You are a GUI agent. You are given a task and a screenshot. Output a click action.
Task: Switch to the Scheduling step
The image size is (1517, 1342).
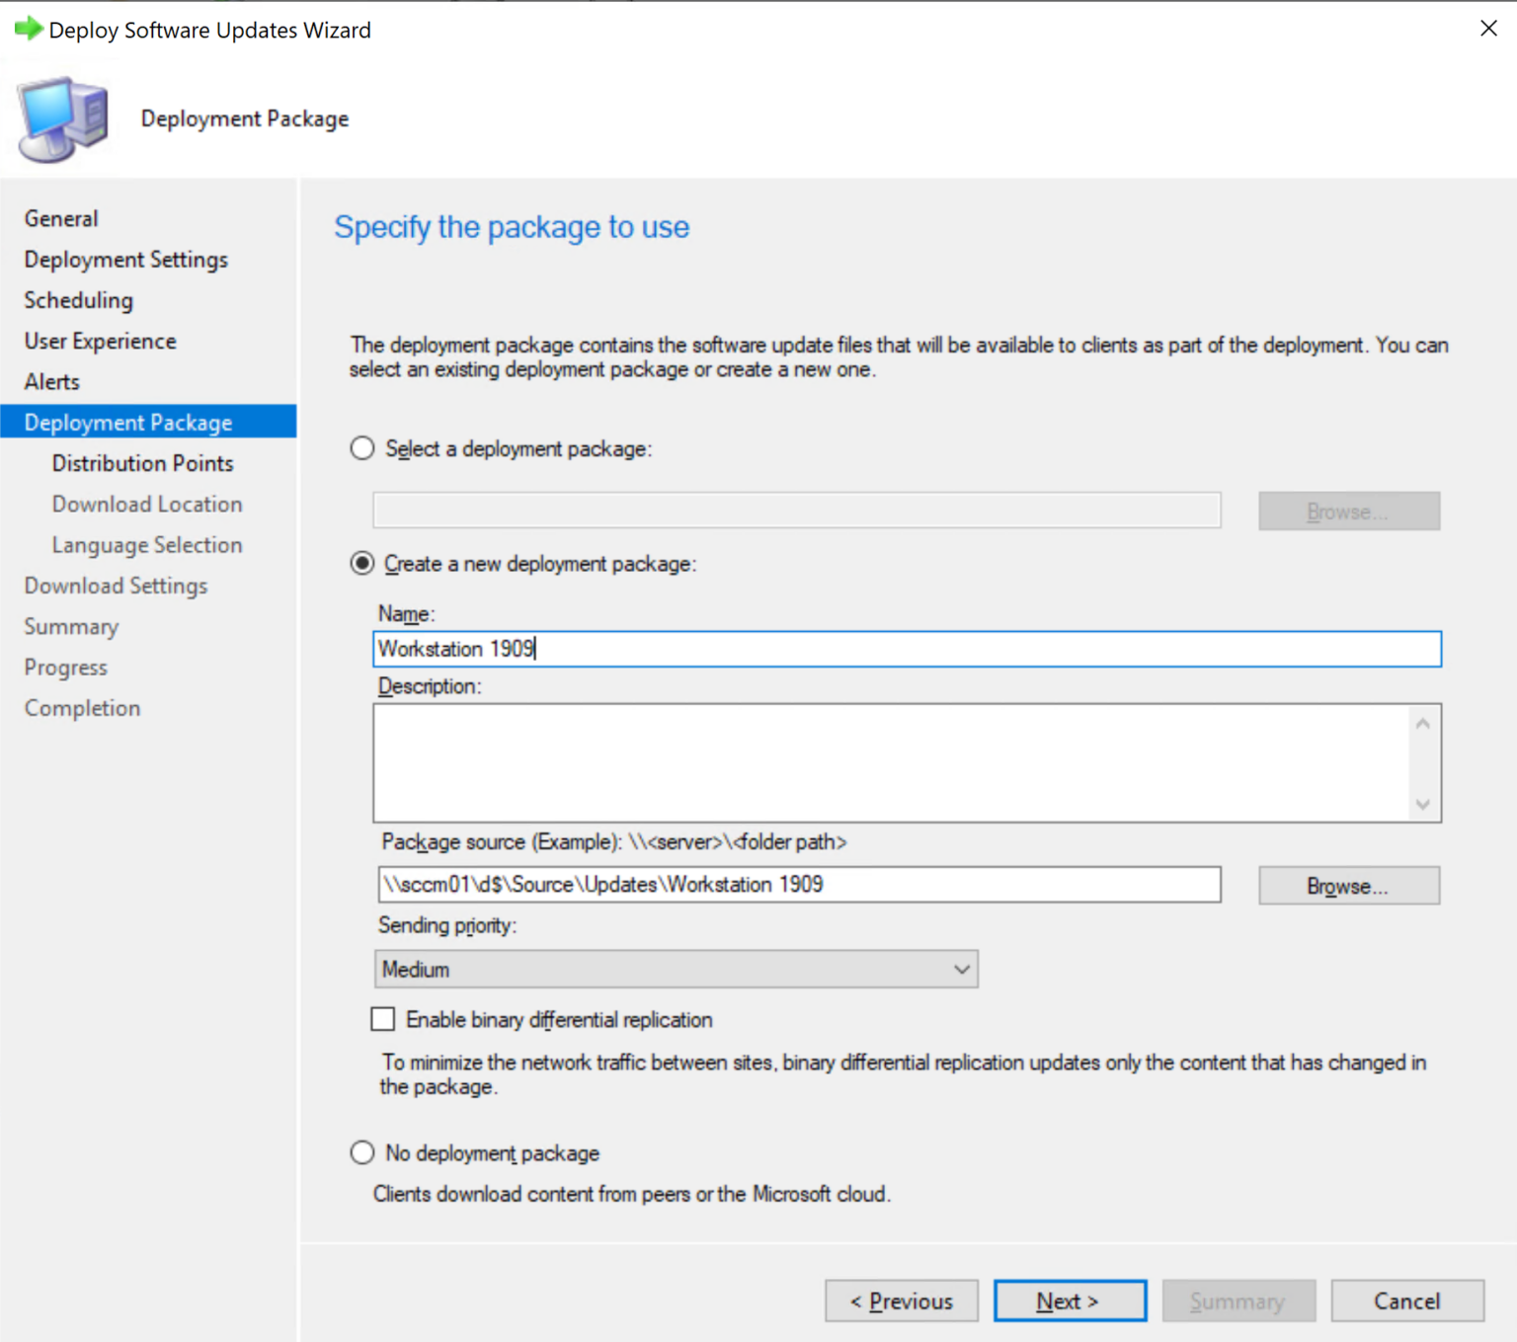point(78,300)
